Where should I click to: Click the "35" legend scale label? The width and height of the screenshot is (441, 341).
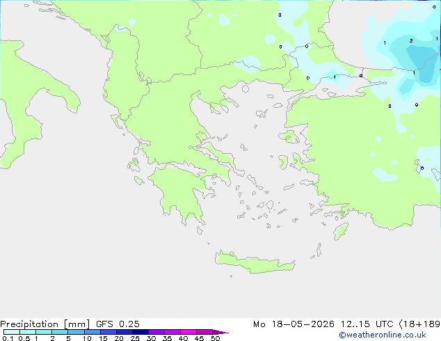tap(167, 338)
